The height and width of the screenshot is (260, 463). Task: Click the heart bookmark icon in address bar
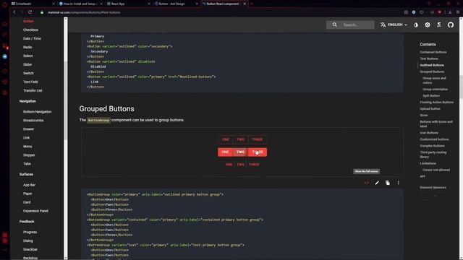click(421, 12)
